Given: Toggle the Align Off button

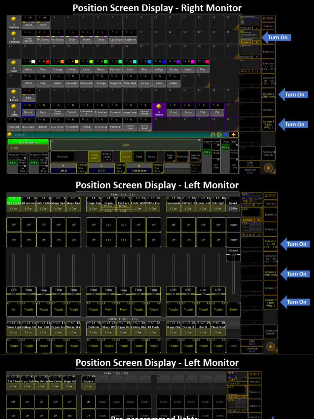Looking at the screenshot, I should [170, 156].
